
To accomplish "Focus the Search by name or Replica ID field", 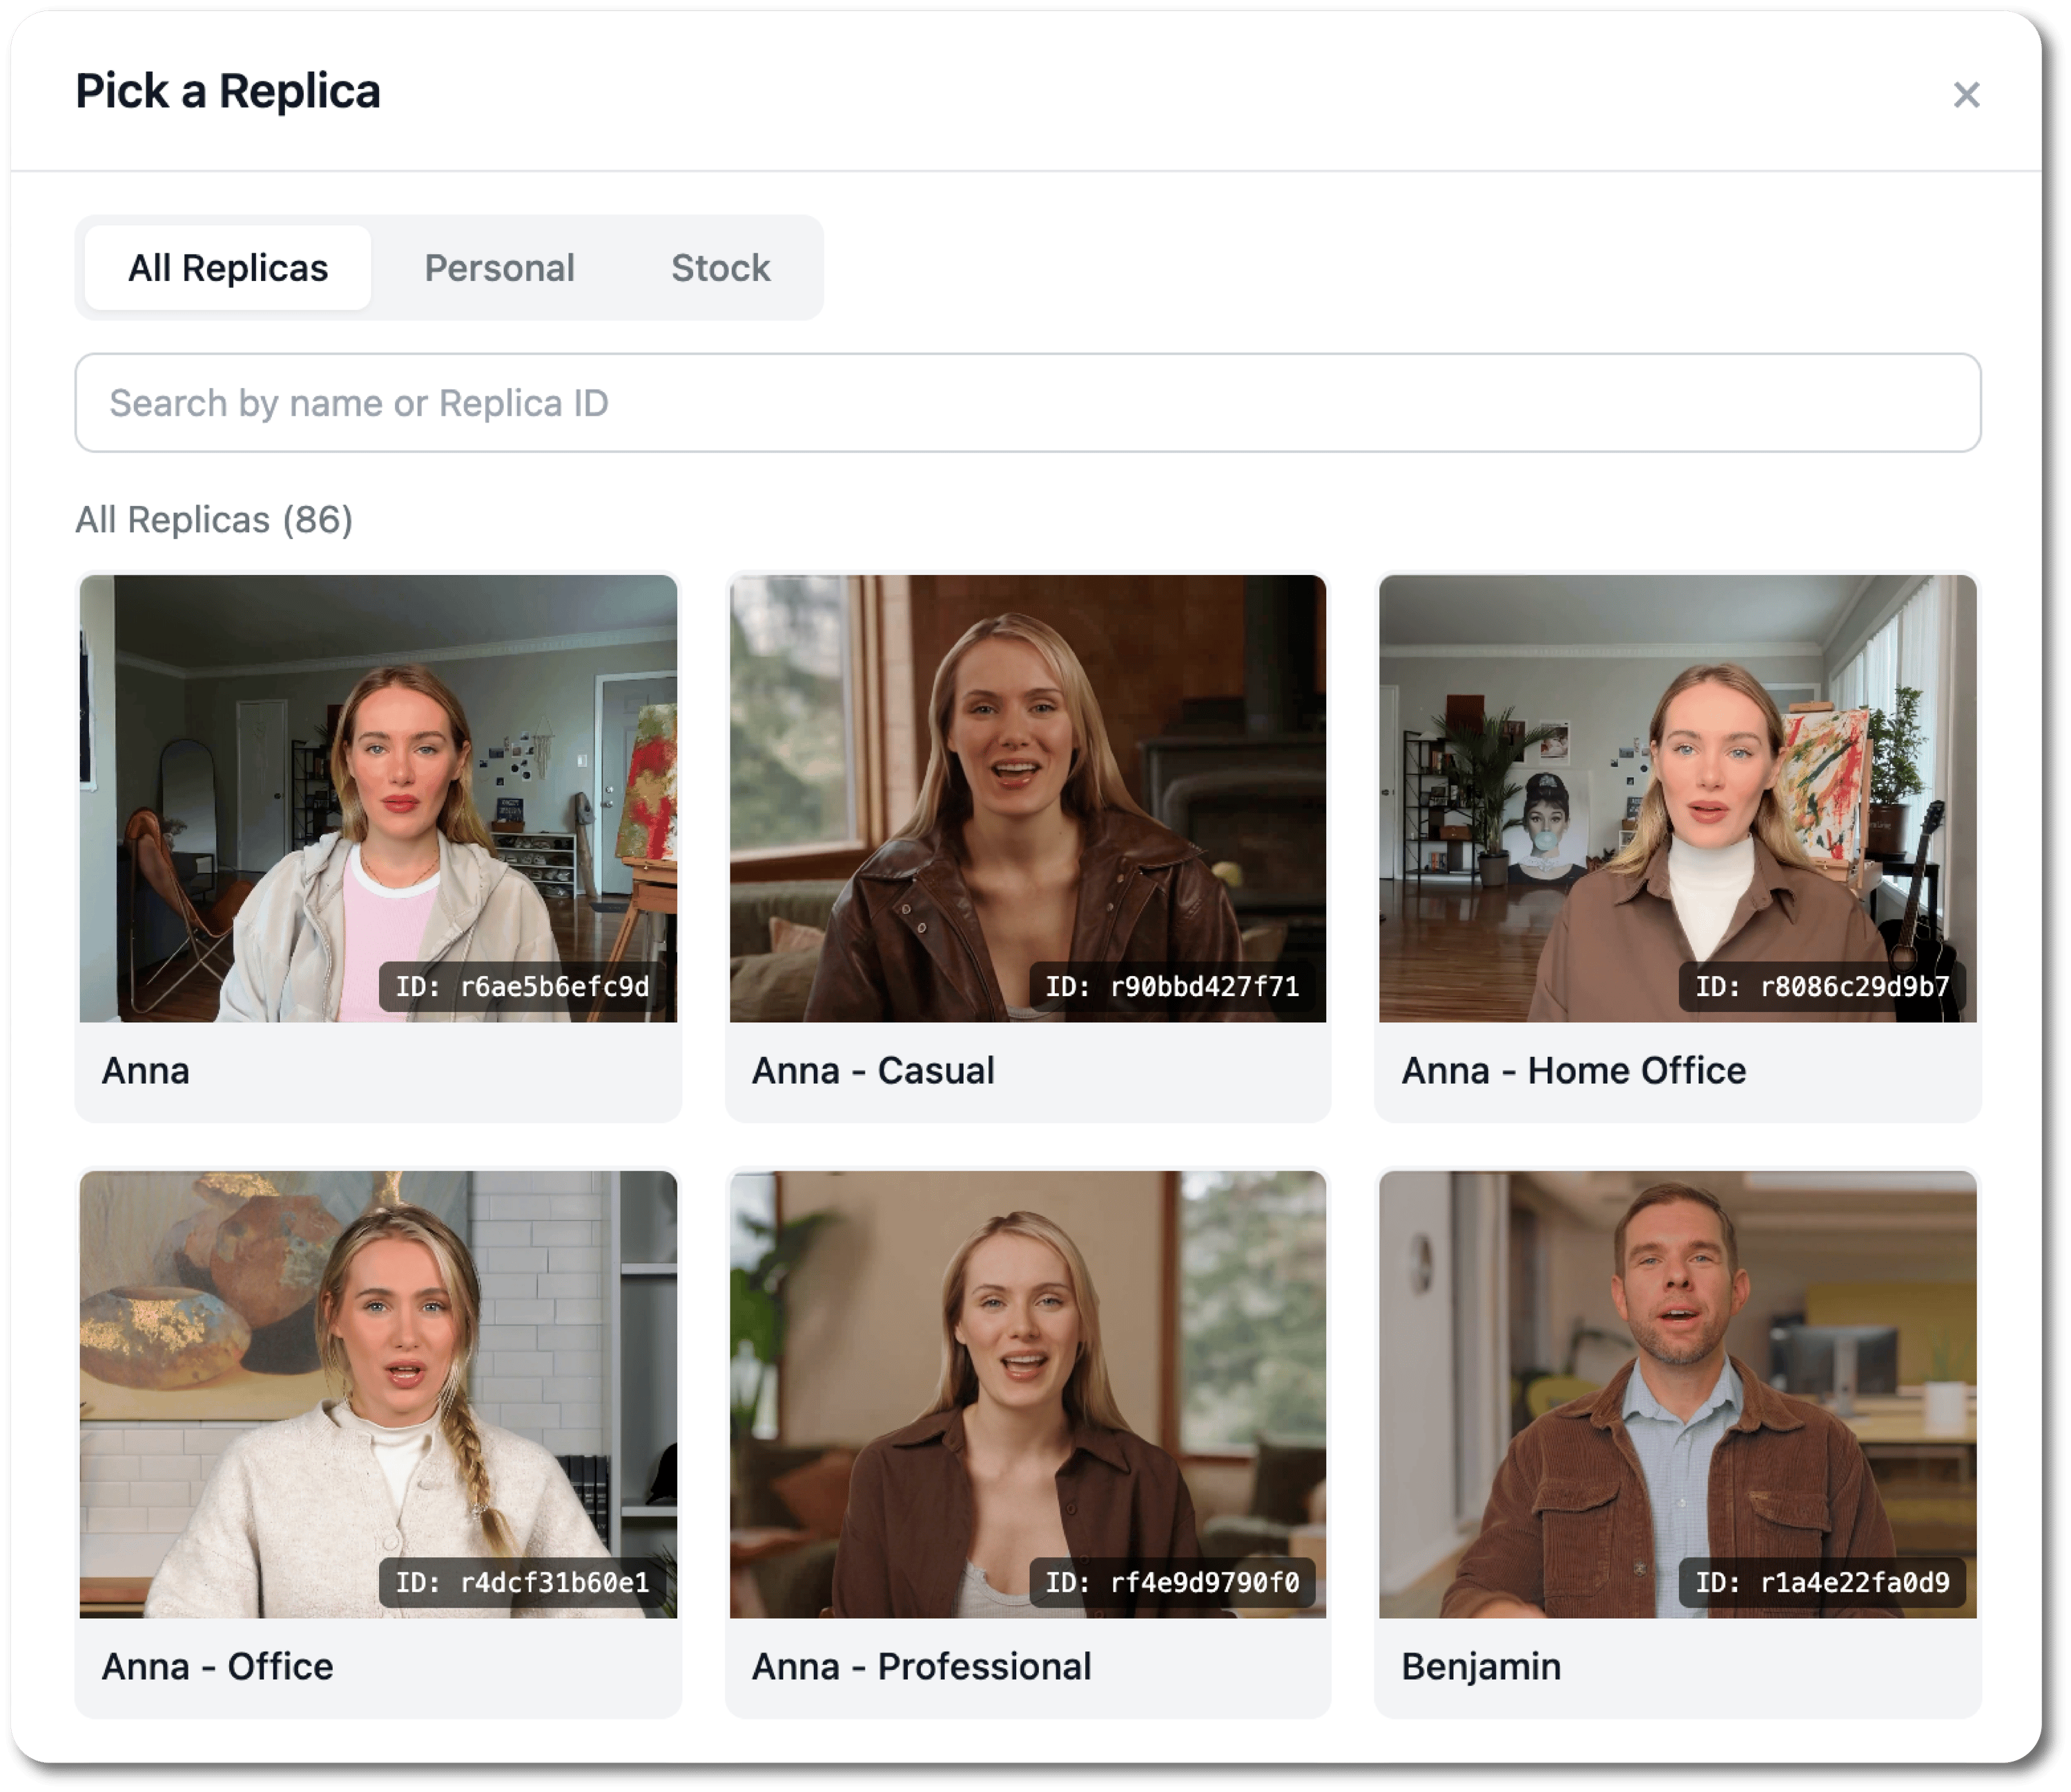I will [x=1028, y=403].
